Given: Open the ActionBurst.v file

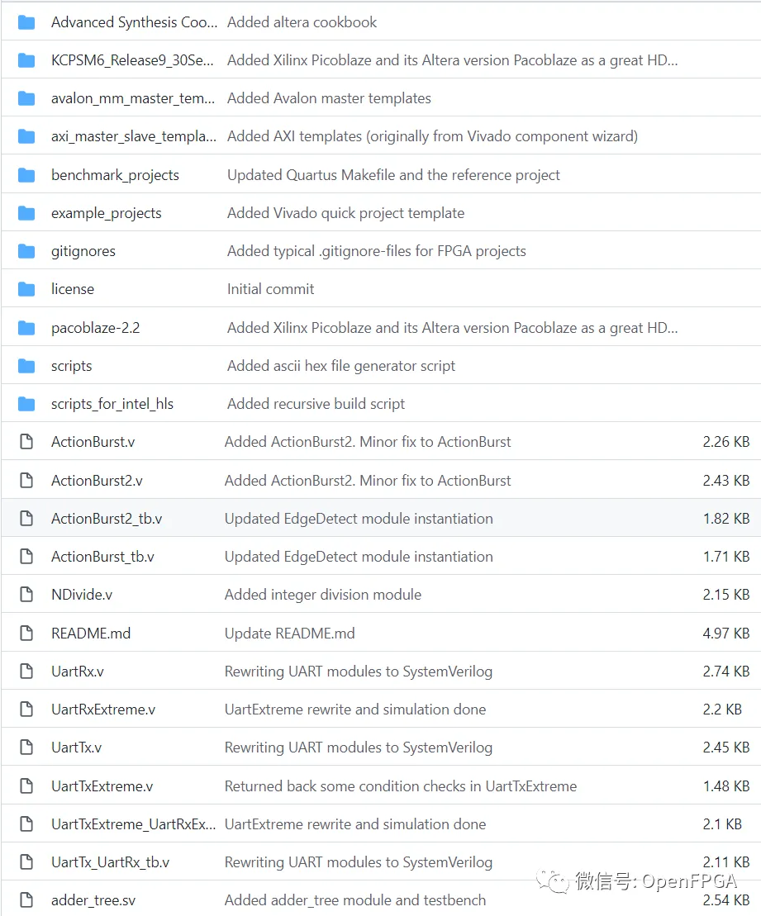Looking at the screenshot, I should click(x=93, y=442).
